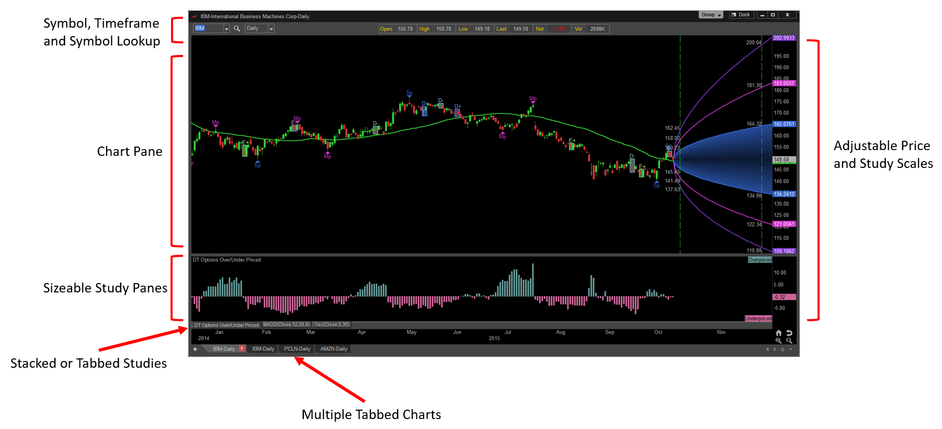This screenshot has width=942, height=429.
Task: Click the IBM symbol input field
Action: point(209,29)
